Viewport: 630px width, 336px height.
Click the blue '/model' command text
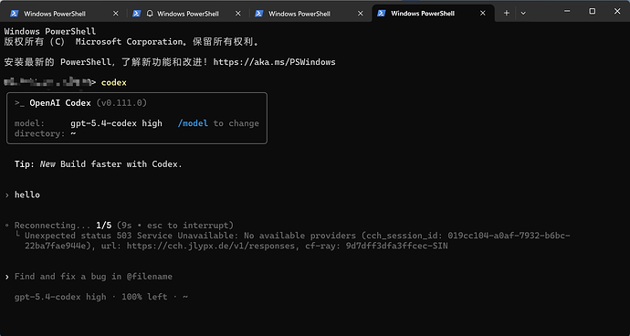point(193,123)
